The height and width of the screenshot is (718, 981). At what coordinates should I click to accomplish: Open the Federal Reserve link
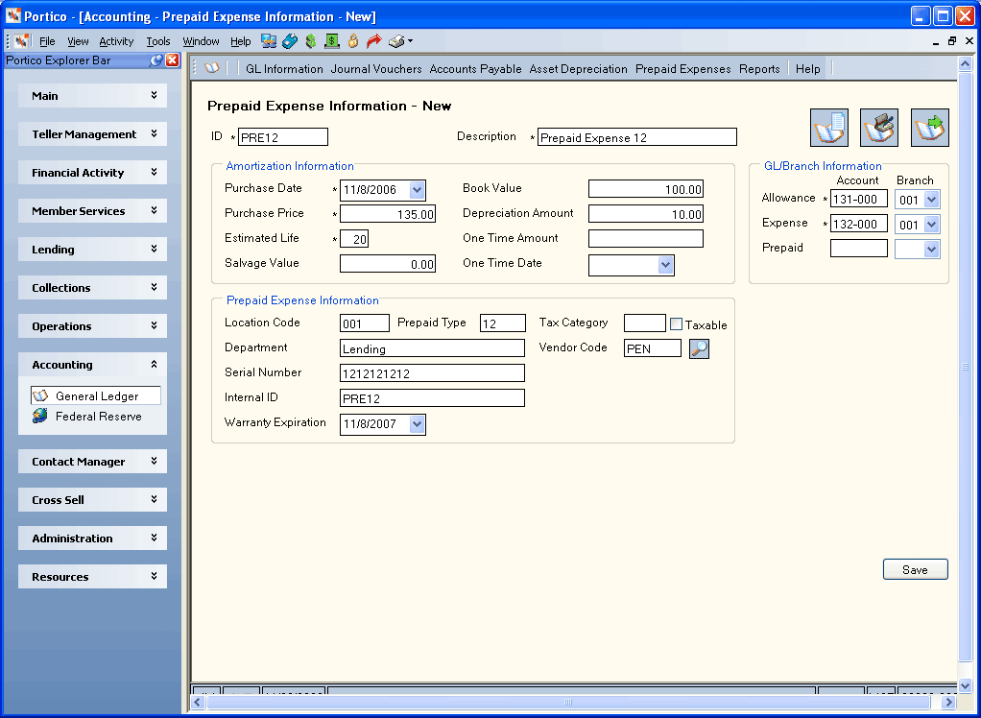[x=98, y=417]
